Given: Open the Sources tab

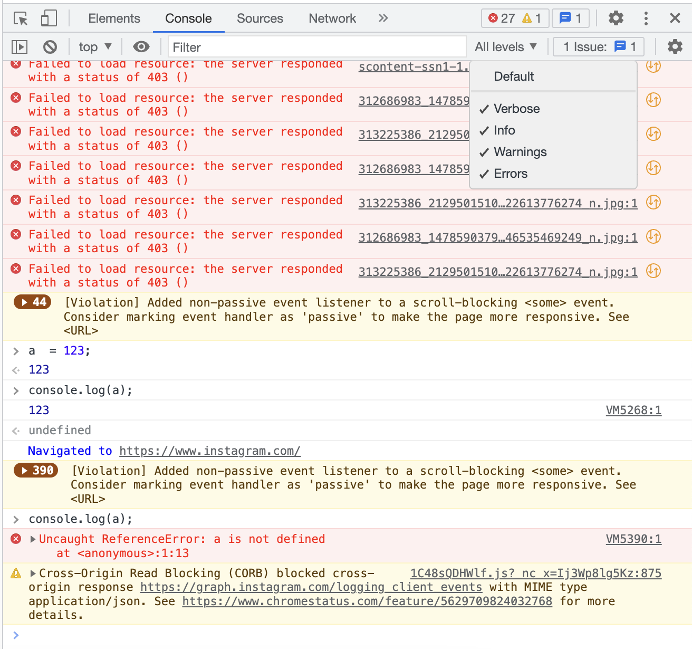Looking at the screenshot, I should (260, 18).
